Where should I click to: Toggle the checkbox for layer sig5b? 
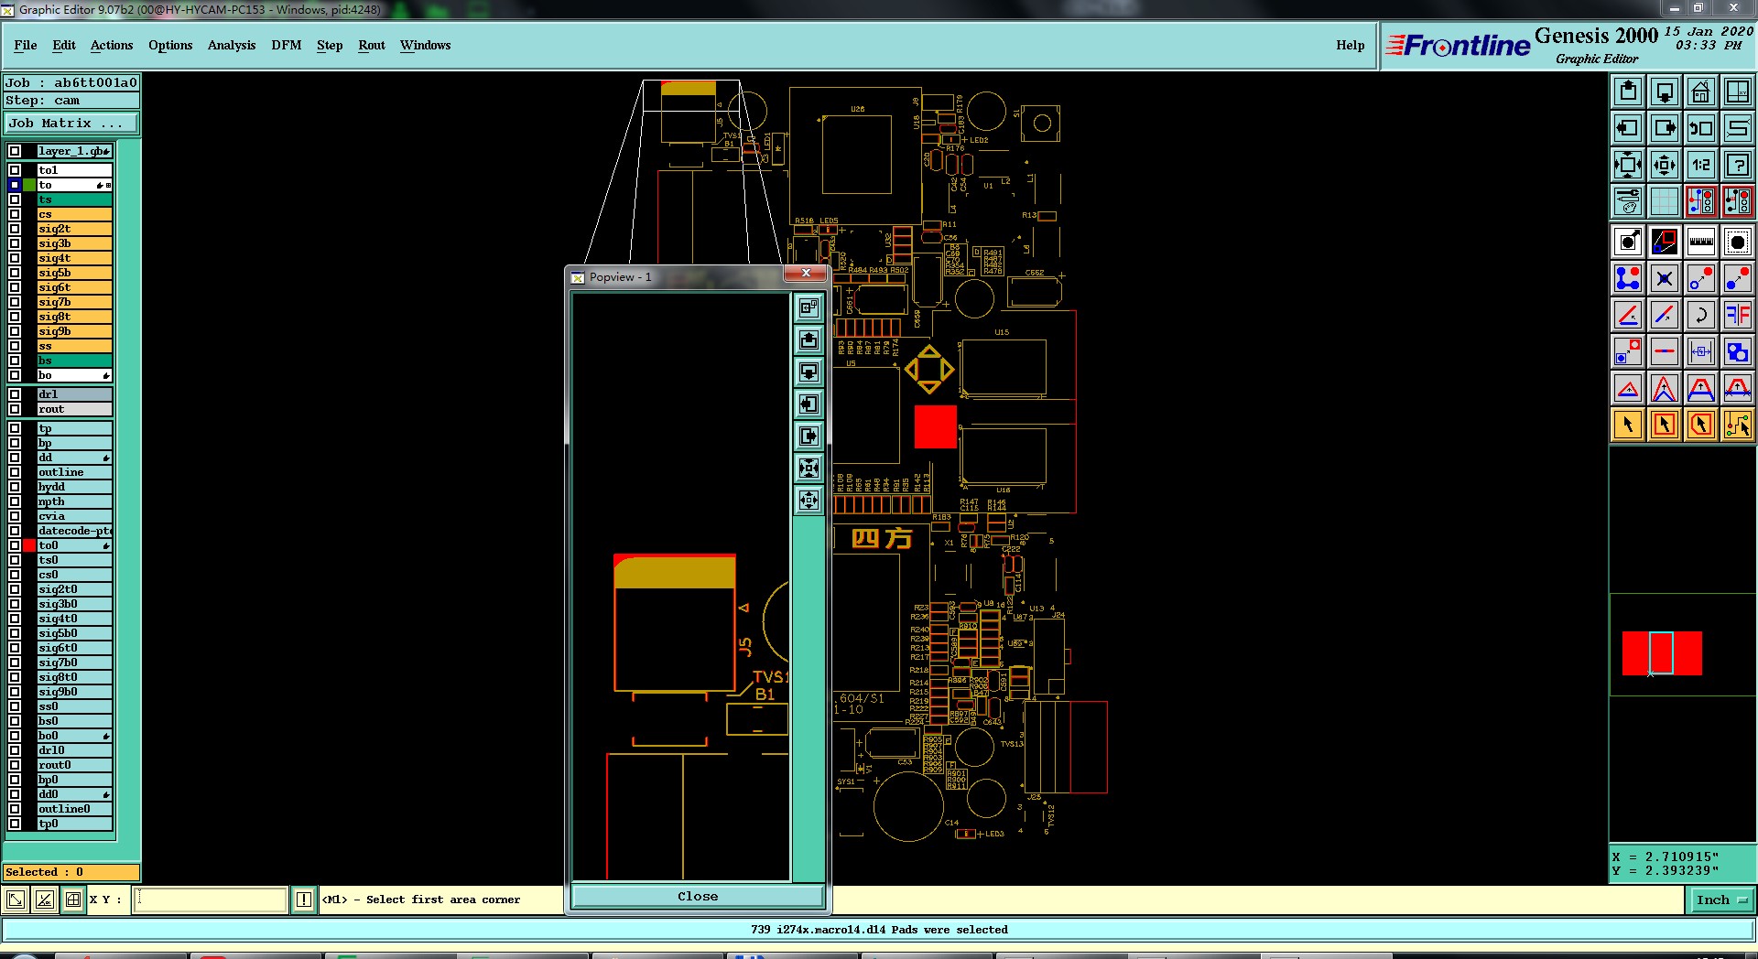[15, 273]
